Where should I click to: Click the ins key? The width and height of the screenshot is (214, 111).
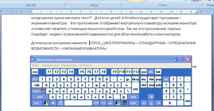[x=144, y=79]
